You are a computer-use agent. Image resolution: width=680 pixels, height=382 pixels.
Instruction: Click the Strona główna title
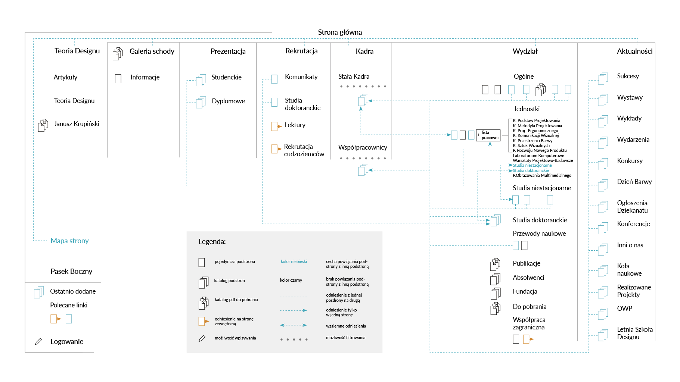(340, 32)
